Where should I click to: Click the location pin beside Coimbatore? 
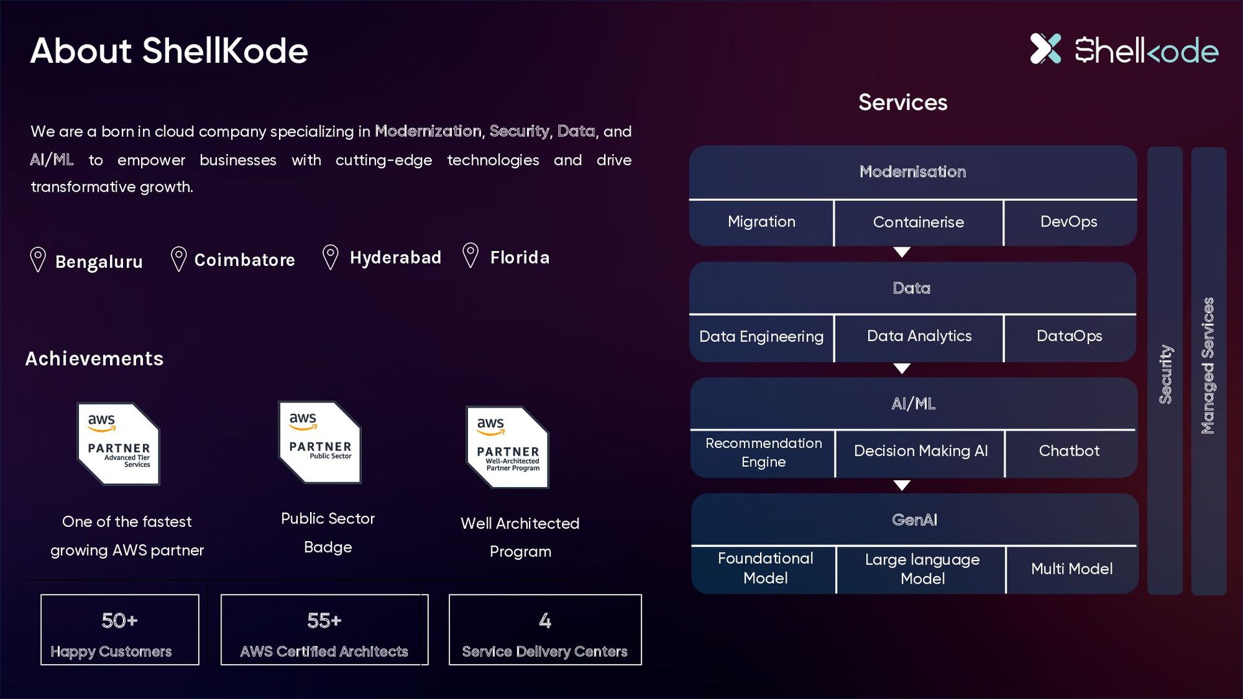(x=179, y=259)
